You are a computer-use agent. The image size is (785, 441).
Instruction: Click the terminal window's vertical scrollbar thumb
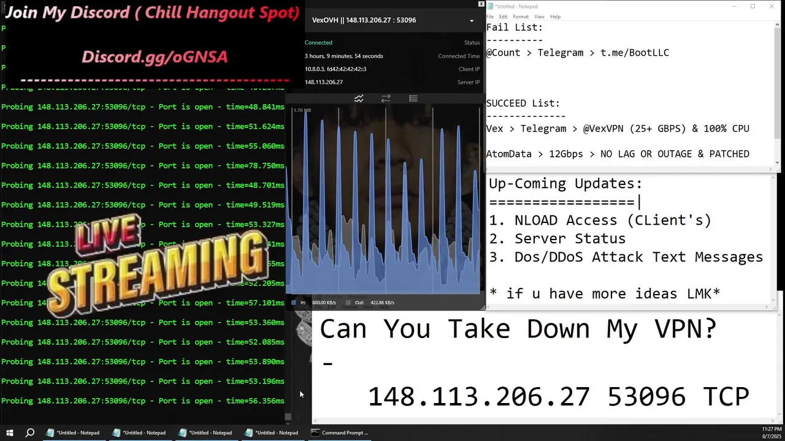288,417
